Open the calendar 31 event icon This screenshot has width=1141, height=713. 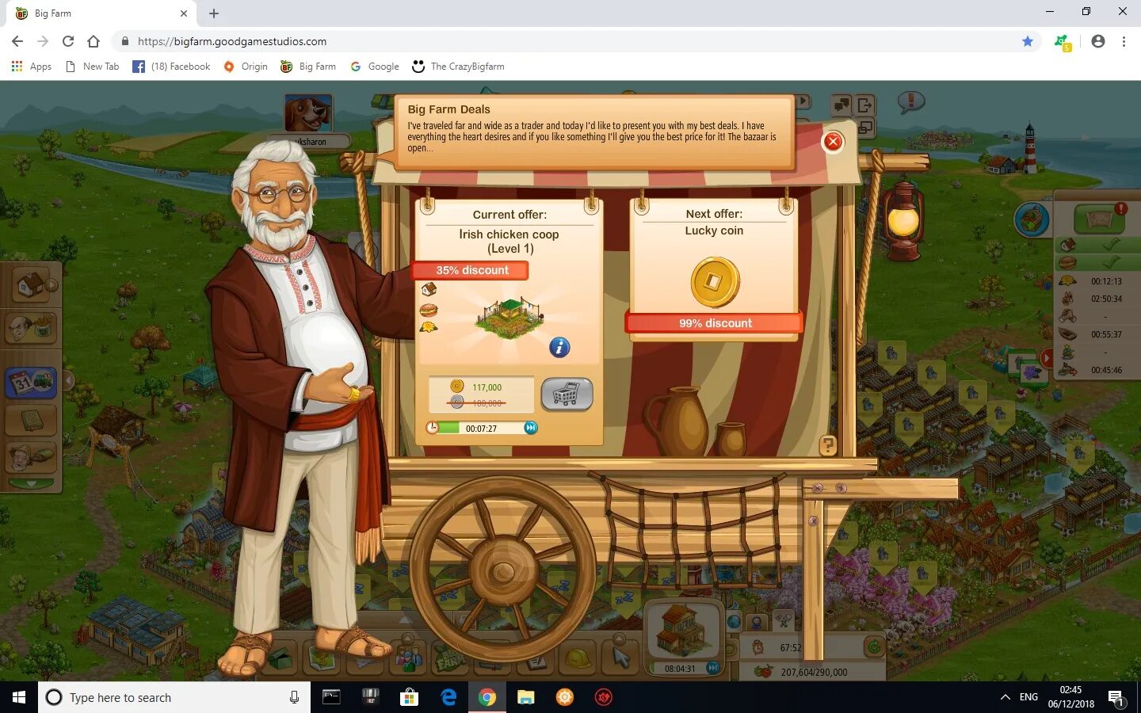point(30,382)
